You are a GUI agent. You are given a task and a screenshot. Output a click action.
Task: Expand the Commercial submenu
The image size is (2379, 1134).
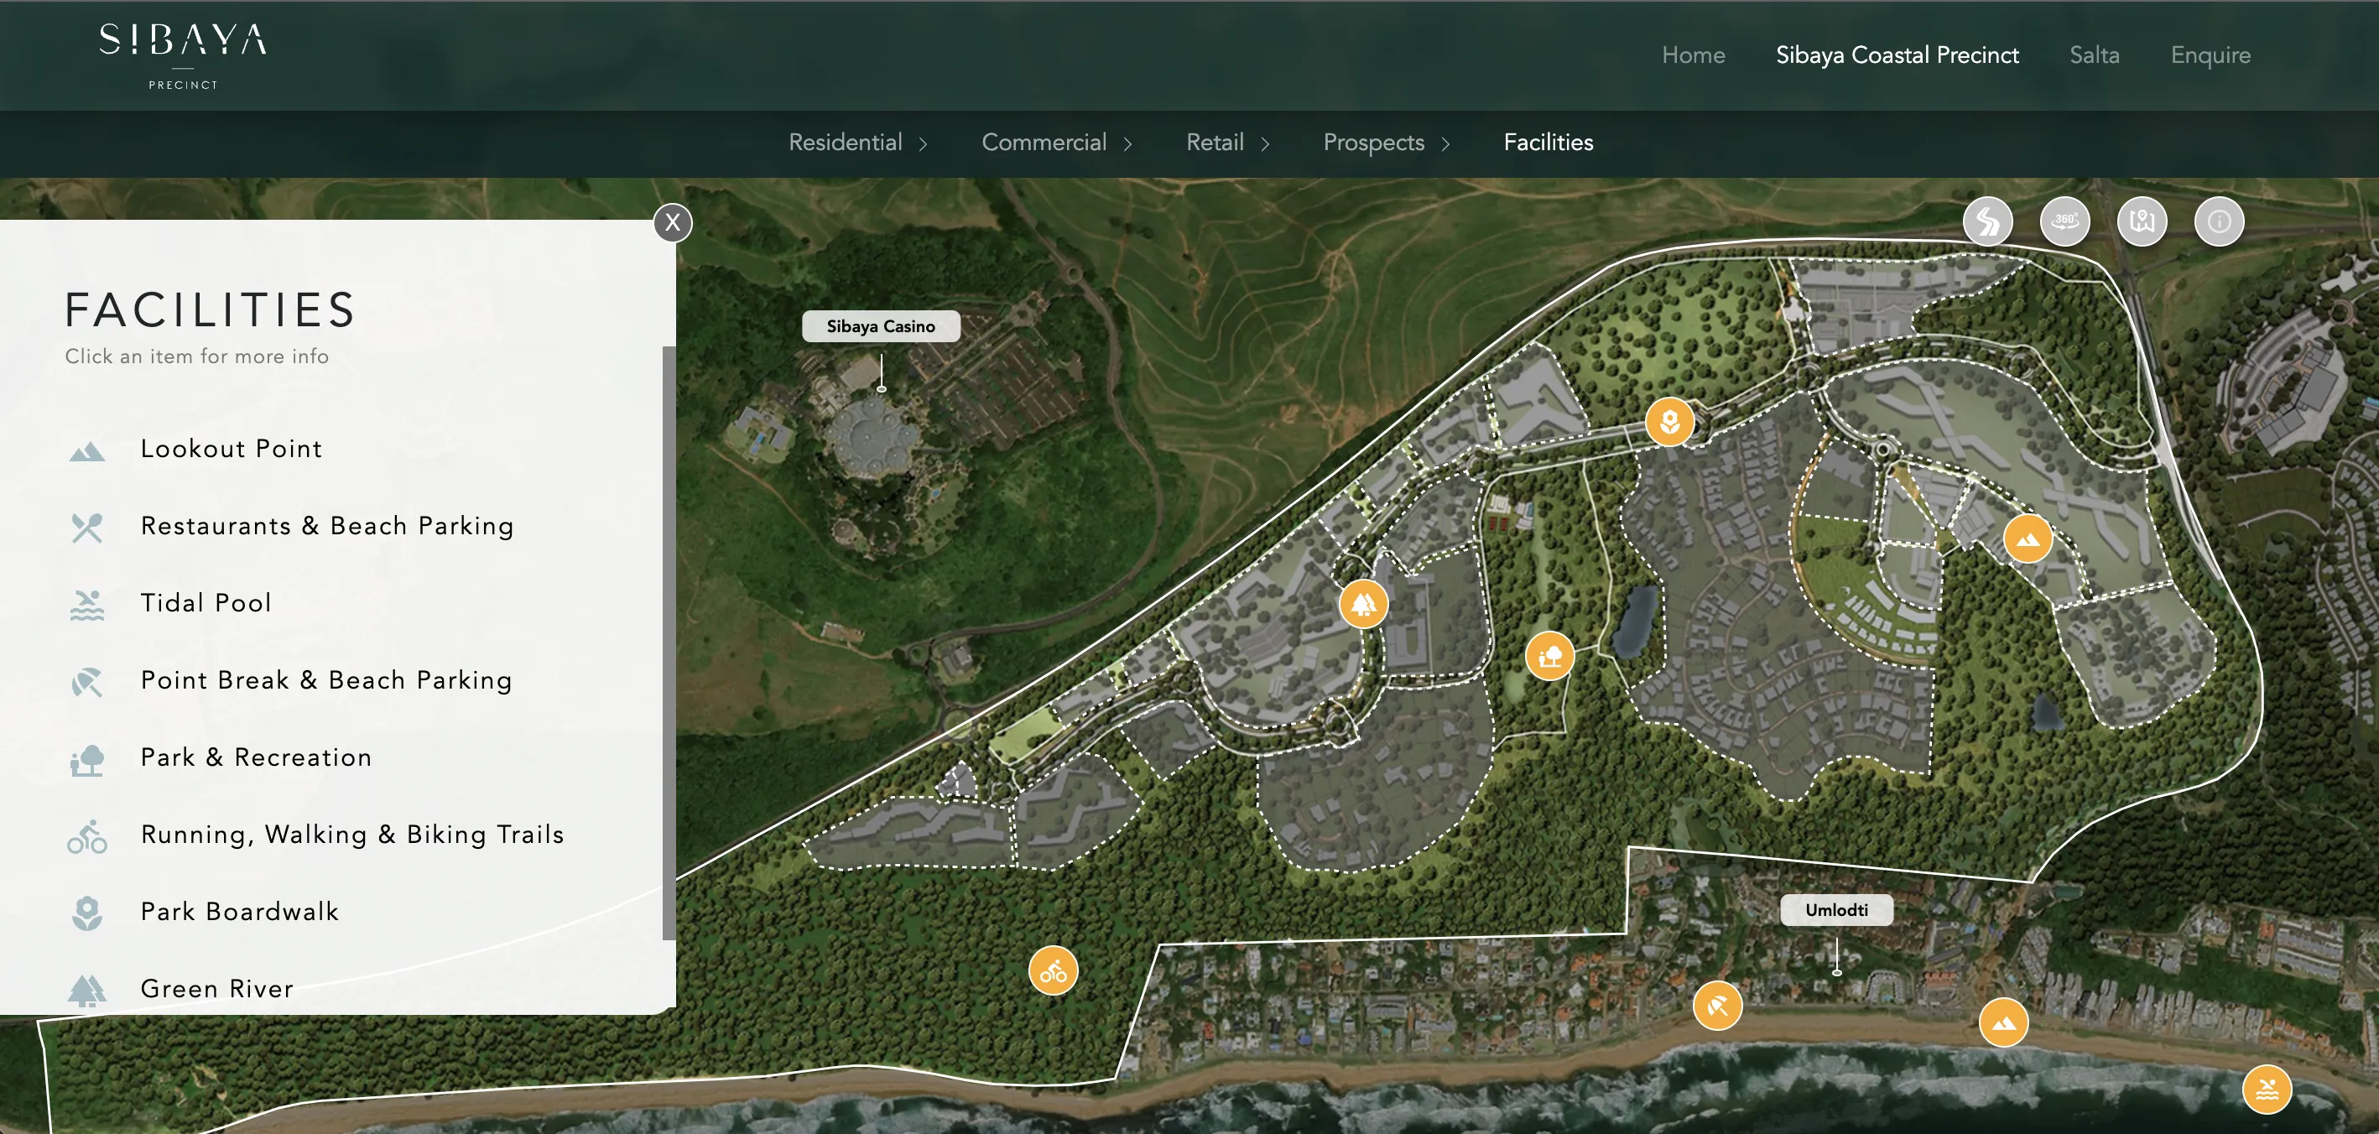(1056, 143)
